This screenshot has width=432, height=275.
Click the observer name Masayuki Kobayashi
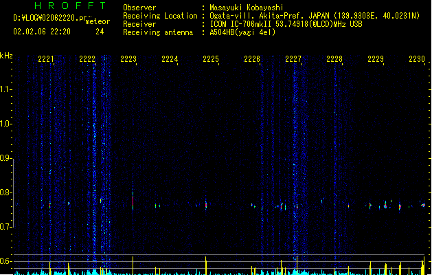[x=247, y=8]
